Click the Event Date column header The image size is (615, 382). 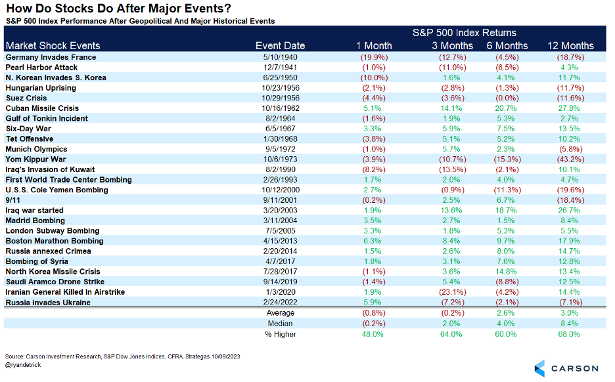(x=280, y=46)
